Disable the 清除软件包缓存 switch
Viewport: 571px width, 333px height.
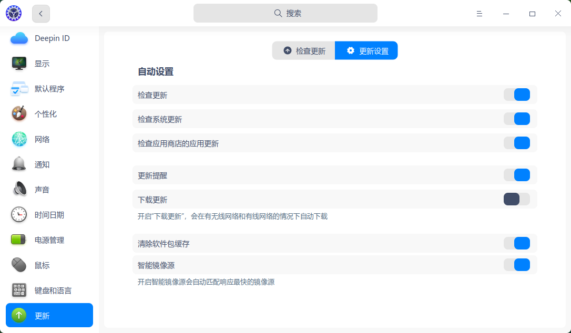pos(517,243)
